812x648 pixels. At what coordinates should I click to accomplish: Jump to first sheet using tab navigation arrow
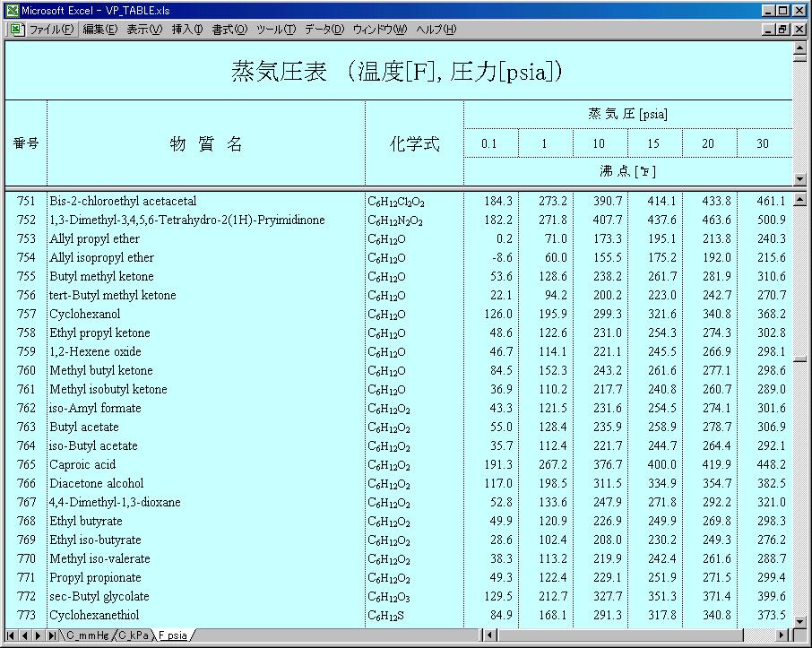pyautogui.click(x=11, y=635)
